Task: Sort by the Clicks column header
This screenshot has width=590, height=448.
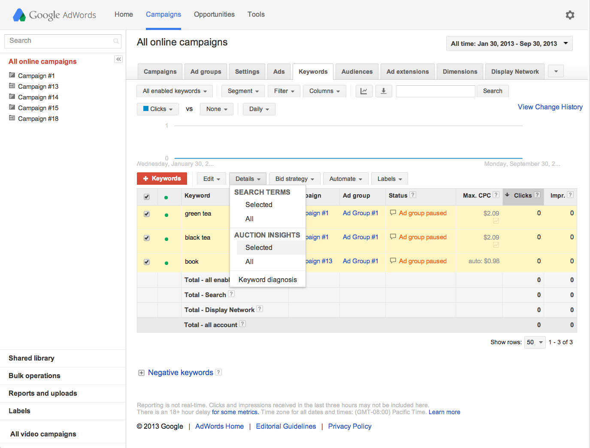Action: point(523,195)
